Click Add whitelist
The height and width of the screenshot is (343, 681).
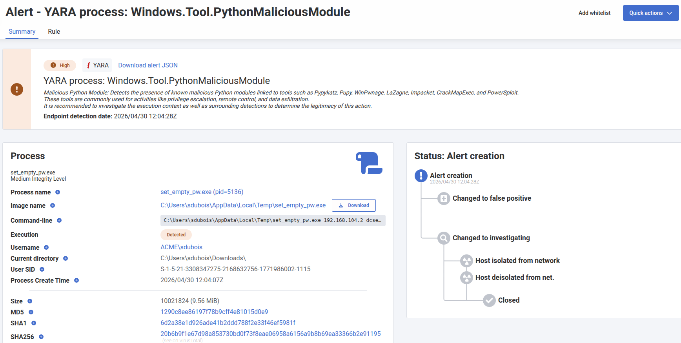coord(594,13)
